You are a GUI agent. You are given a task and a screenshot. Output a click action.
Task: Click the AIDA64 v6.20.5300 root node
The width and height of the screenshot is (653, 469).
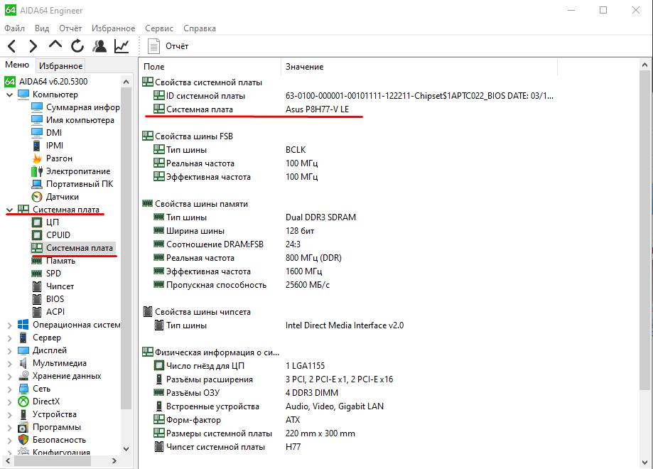(46, 81)
